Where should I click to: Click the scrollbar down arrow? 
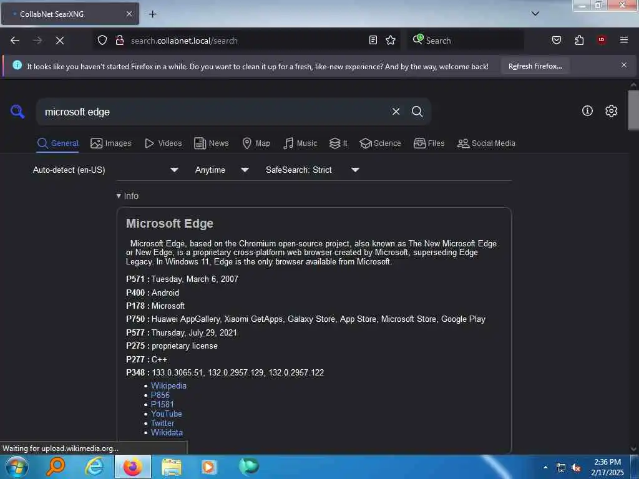click(x=633, y=449)
